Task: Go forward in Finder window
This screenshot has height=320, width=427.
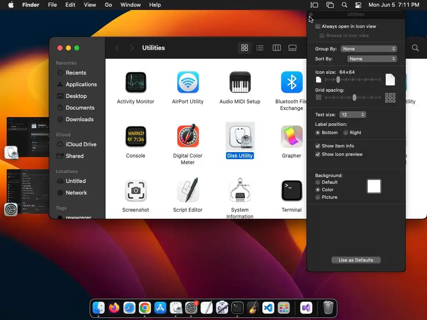Action: click(x=132, y=48)
